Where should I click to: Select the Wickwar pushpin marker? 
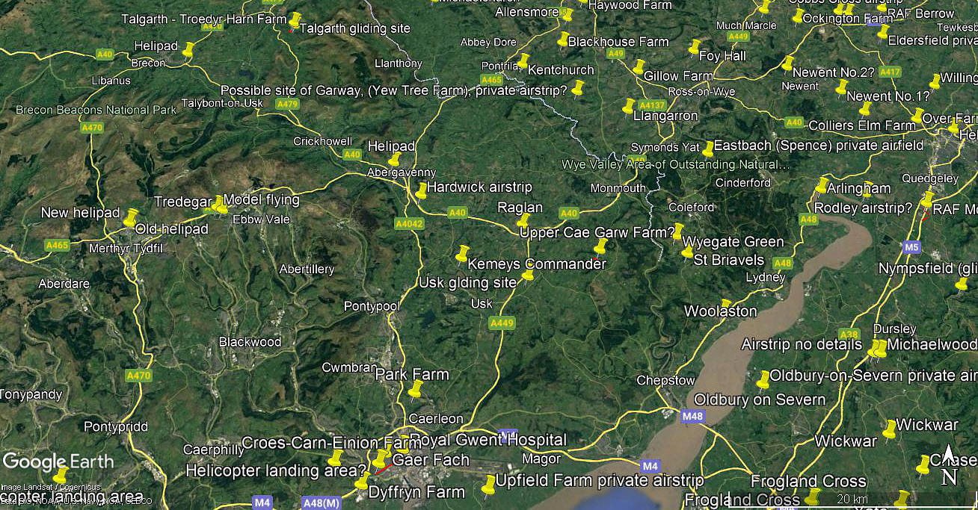[x=890, y=429]
